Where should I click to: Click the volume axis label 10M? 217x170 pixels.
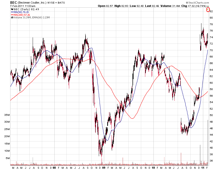click(x=7, y=151)
